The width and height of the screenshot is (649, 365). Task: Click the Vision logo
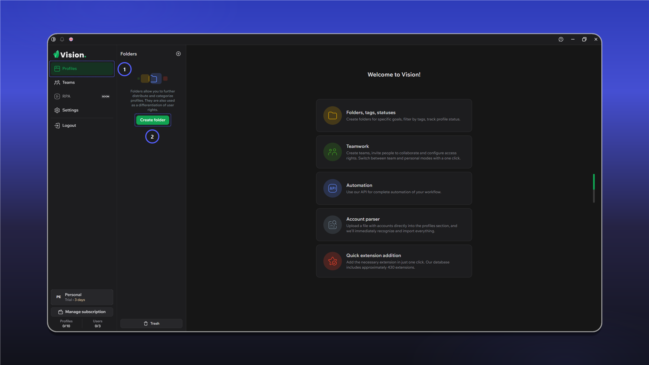70,54
